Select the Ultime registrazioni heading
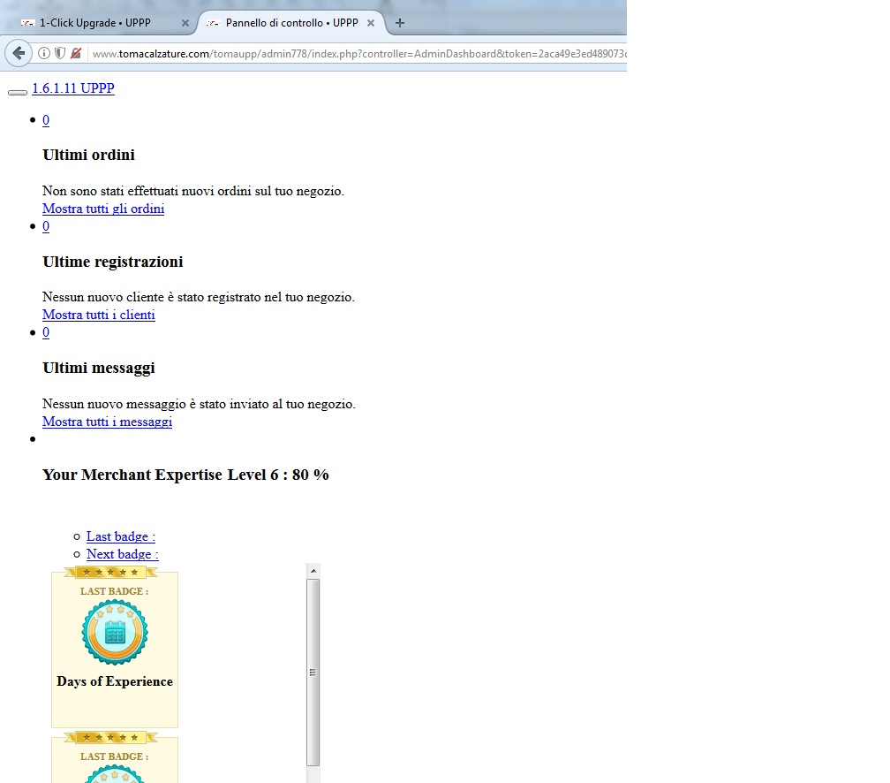Viewport: 890px width, 783px height. point(113,262)
